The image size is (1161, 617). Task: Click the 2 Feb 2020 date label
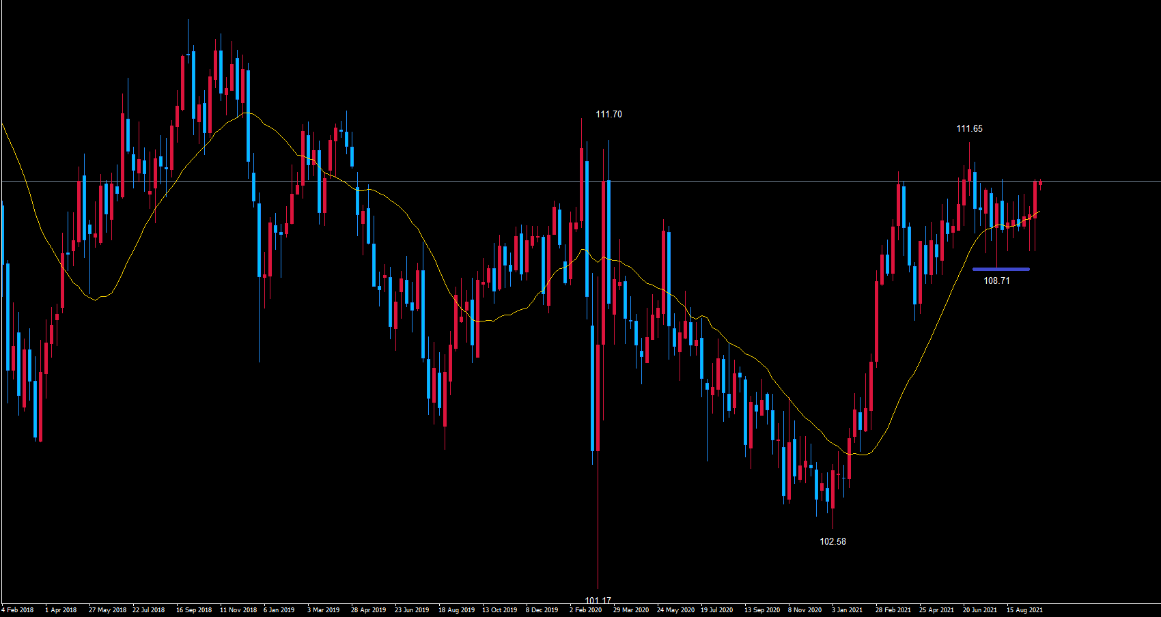pos(586,610)
